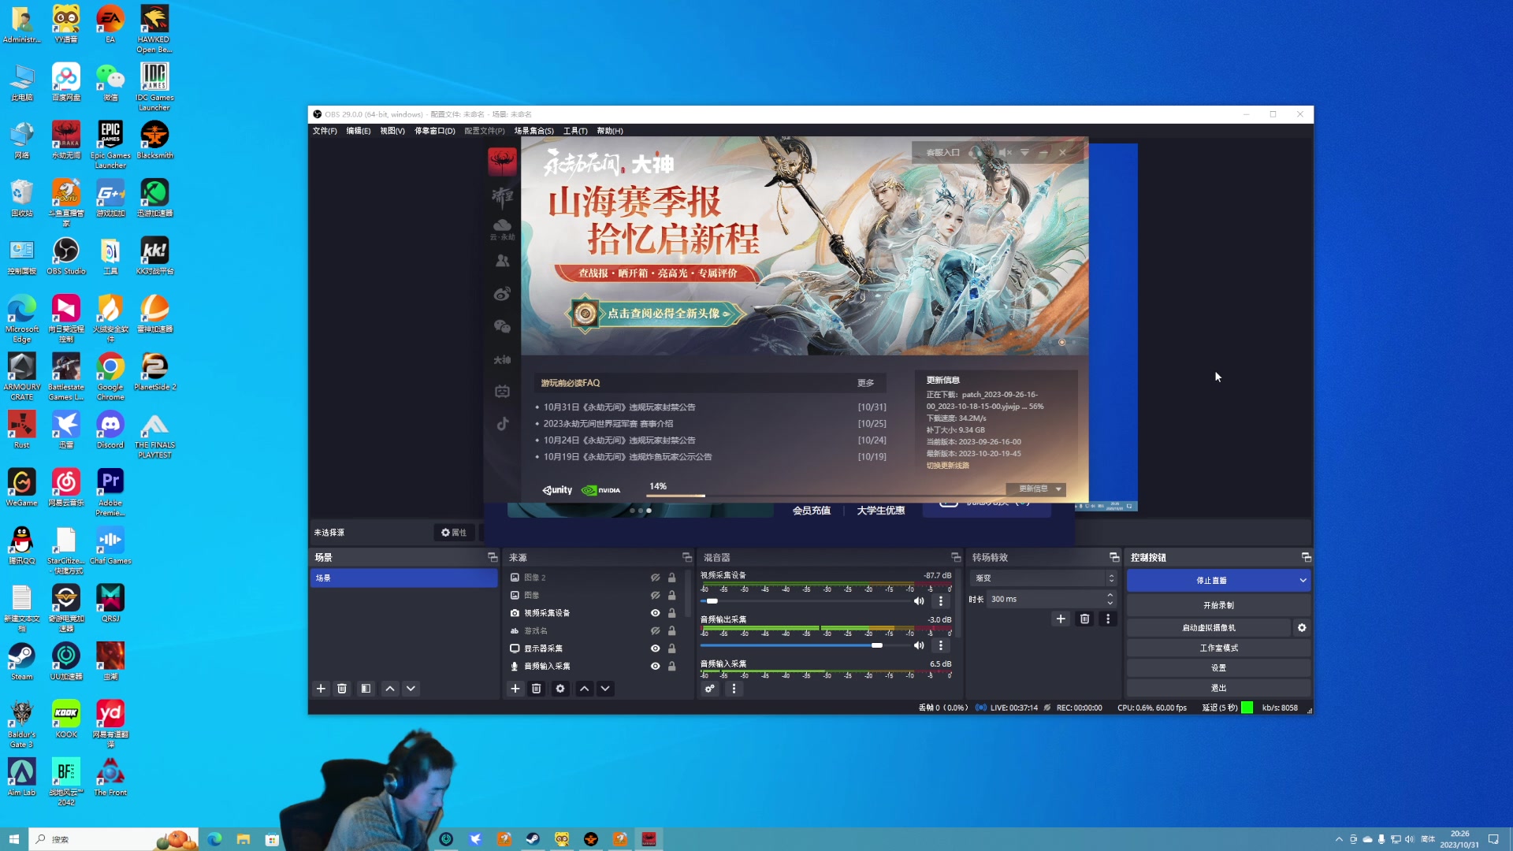This screenshot has width=1513, height=851.
Task: Click the Windows search box in taskbar
Action: 113,839
